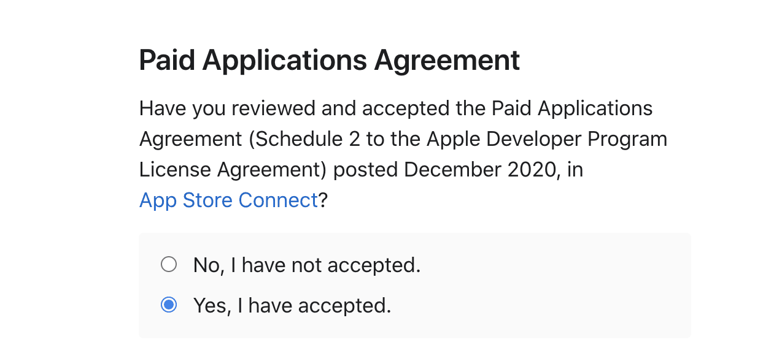Click "Apple Developer Program" within the question text
This screenshot has width=782, height=364.
[x=549, y=138]
